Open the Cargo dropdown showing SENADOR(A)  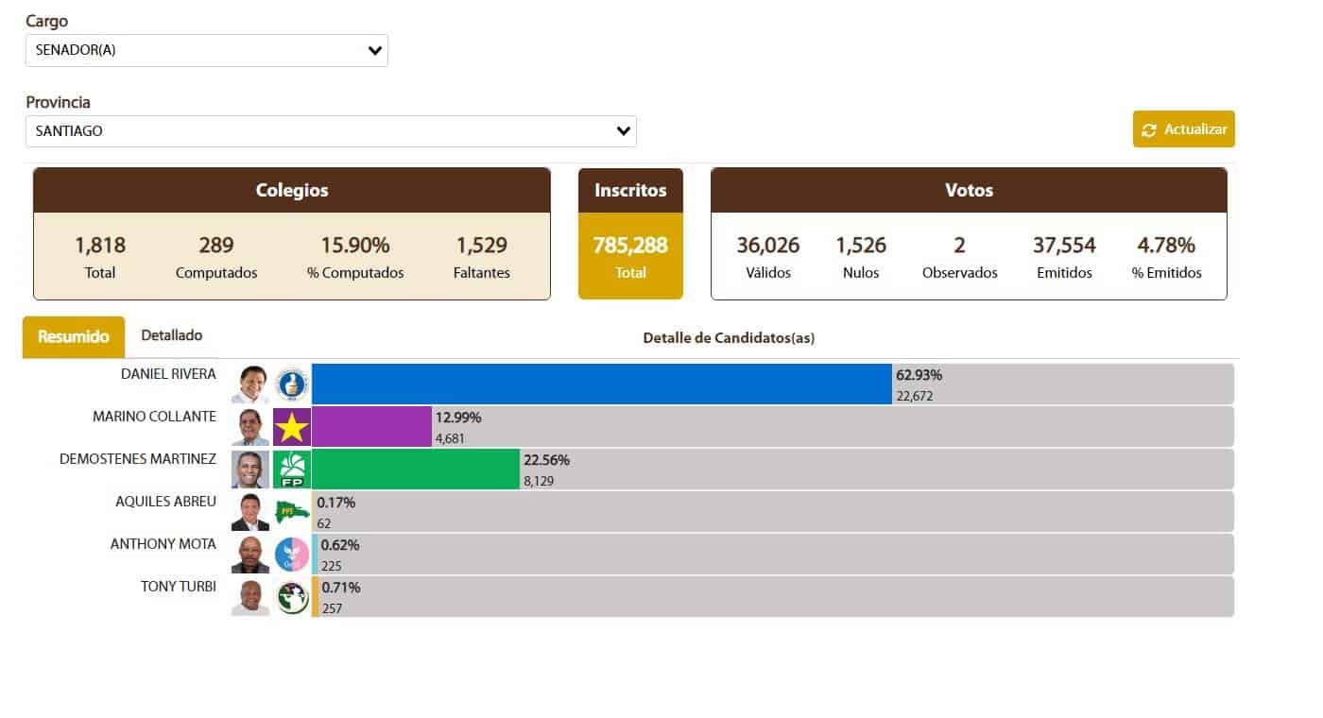(x=206, y=51)
